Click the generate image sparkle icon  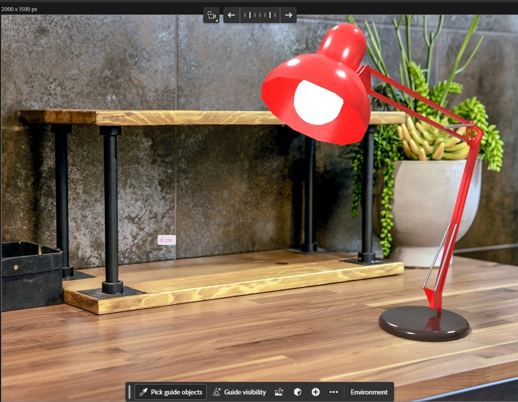point(279,392)
